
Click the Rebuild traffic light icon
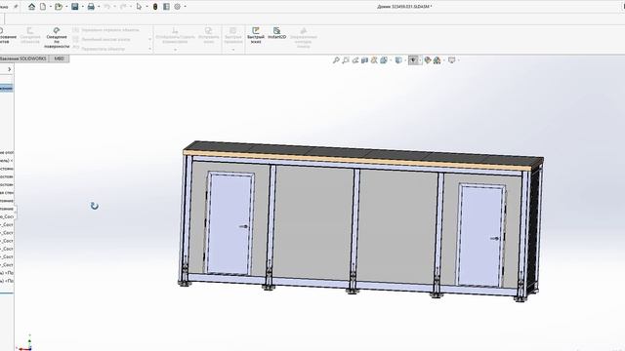tap(155, 7)
